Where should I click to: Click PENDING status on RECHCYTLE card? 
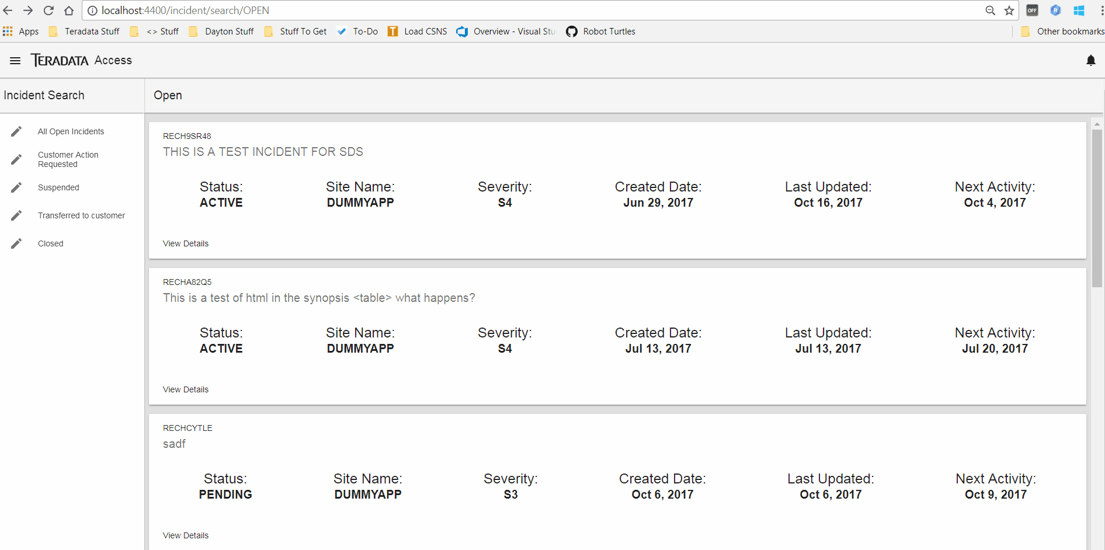click(225, 495)
